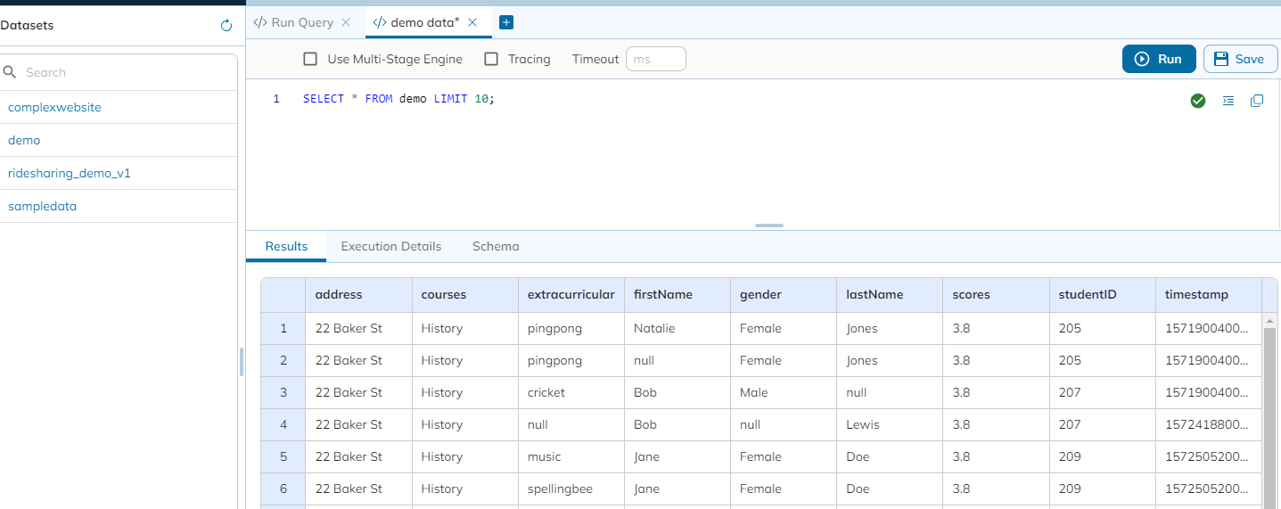This screenshot has width=1281, height=509.
Task: Click the search magnifier icon
Action: point(11,72)
